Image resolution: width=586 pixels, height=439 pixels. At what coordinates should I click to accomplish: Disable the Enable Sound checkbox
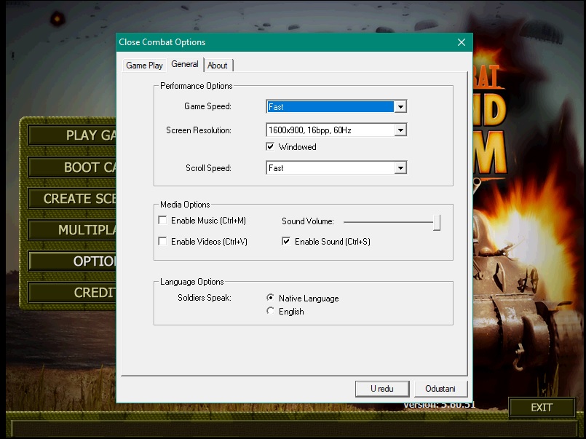[286, 241]
